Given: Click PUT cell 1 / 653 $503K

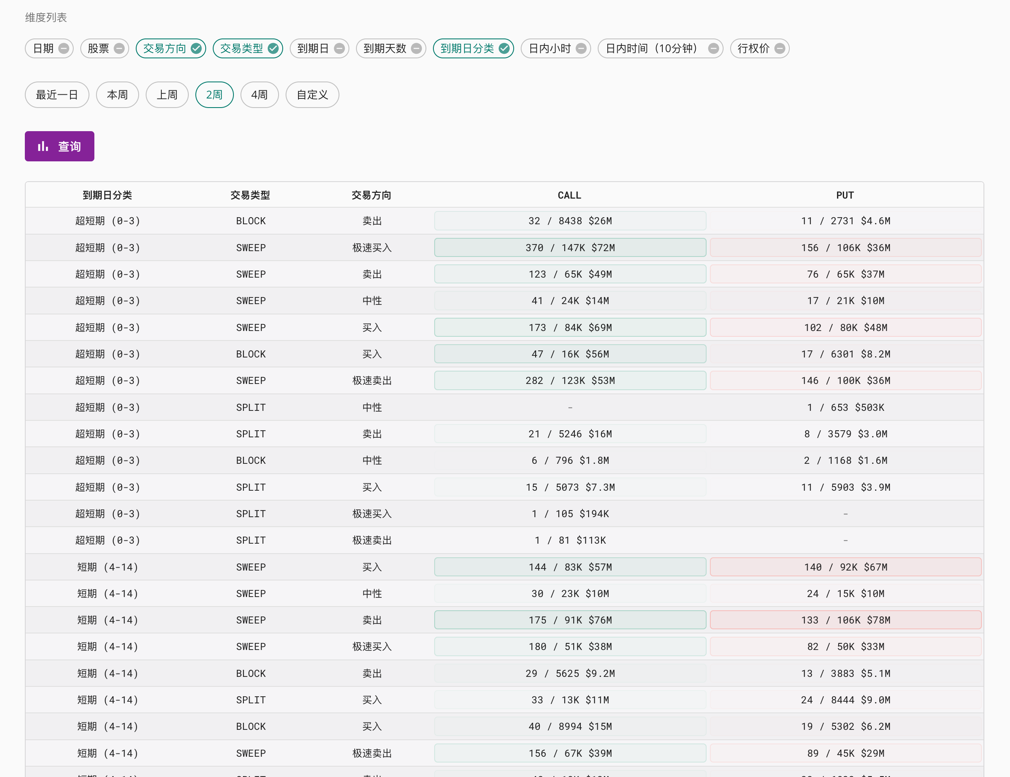Looking at the screenshot, I should [x=846, y=407].
